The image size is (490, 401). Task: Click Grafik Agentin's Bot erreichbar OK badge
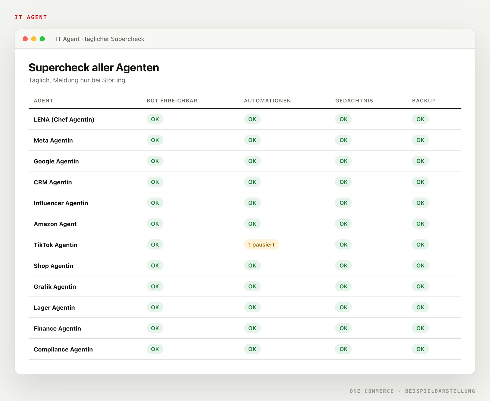click(x=155, y=286)
